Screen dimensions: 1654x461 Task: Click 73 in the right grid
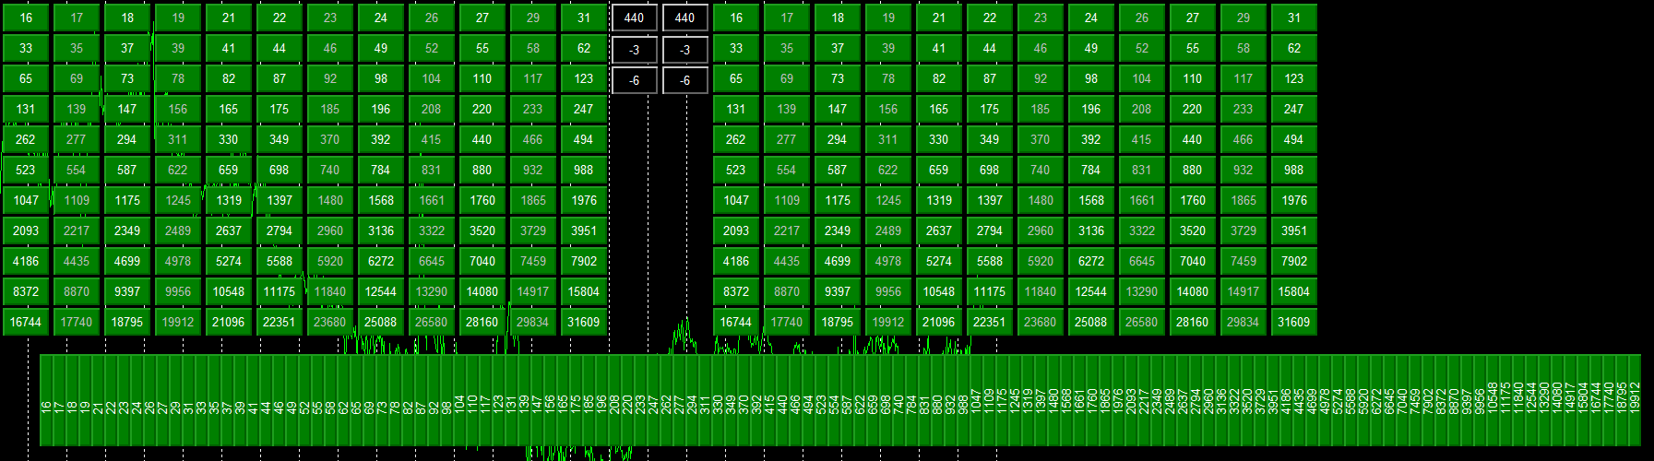point(838,78)
